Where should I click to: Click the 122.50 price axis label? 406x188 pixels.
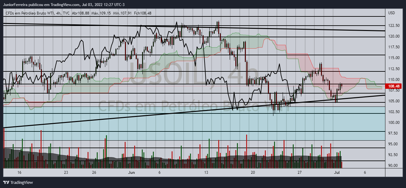pos(394,26)
